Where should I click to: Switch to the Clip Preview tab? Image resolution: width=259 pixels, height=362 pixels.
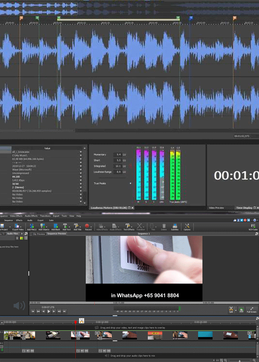[39, 234]
